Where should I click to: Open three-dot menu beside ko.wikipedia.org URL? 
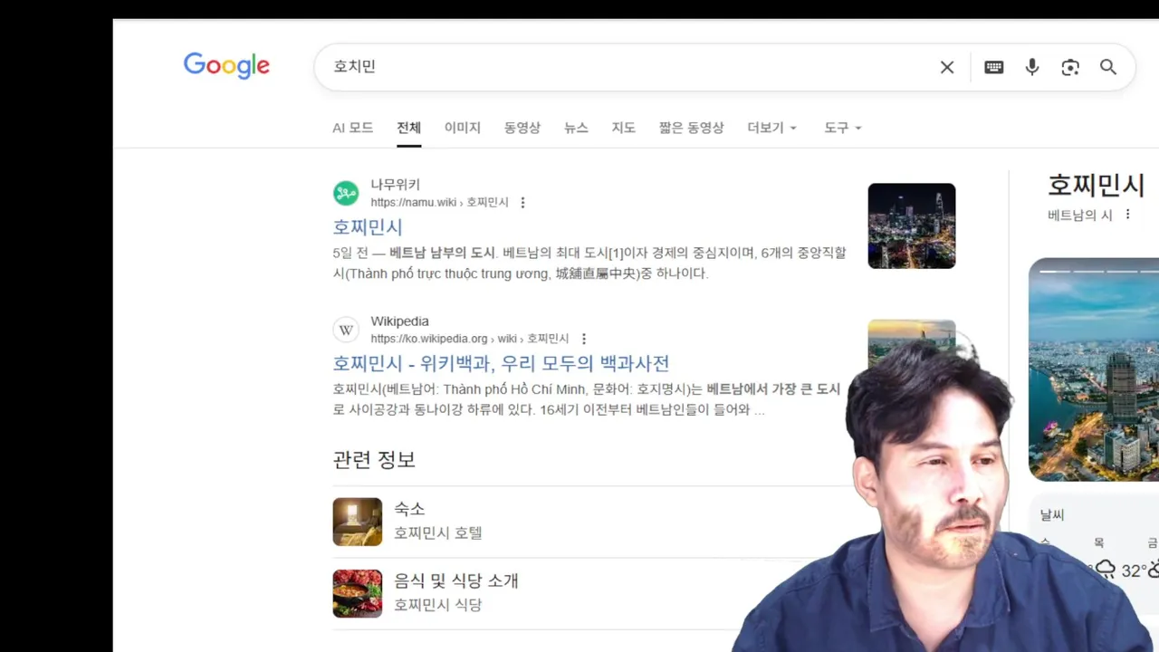point(584,339)
